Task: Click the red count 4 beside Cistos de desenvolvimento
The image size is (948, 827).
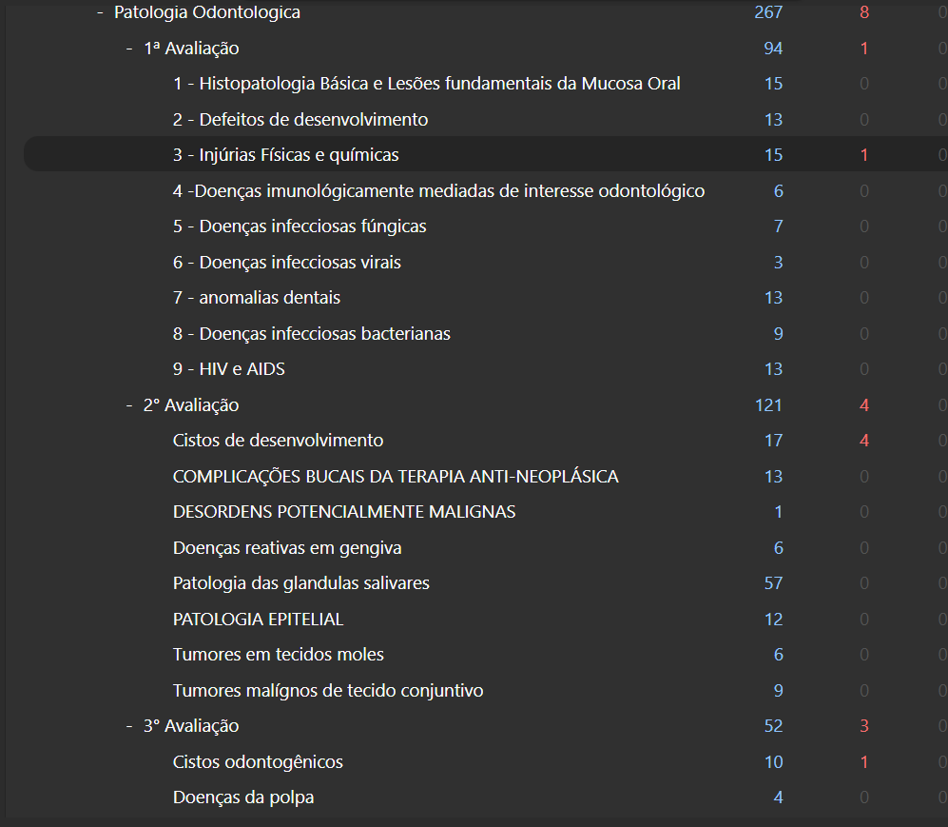Action: (x=863, y=440)
